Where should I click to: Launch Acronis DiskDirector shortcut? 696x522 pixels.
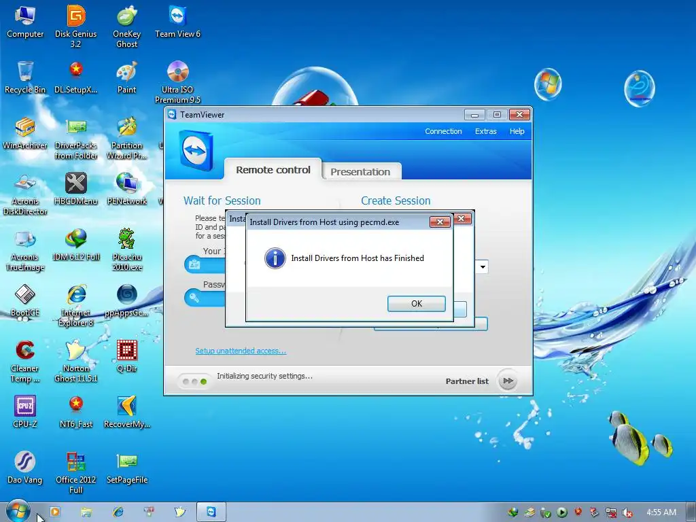25,194
